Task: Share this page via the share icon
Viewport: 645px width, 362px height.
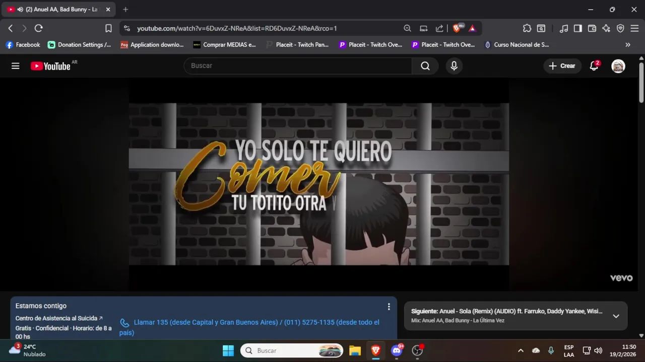Action: point(439,28)
